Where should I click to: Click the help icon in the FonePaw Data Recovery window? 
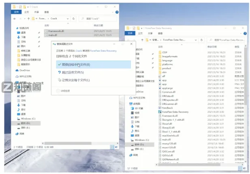pos(245,34)
